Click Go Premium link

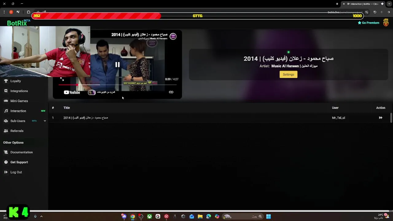(x=368, y=23)
